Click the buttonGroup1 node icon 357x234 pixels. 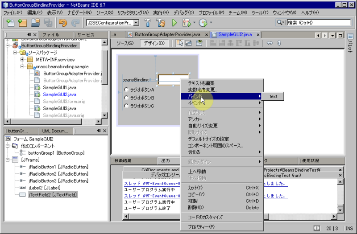pyautogui.click(x=22, y=153)
